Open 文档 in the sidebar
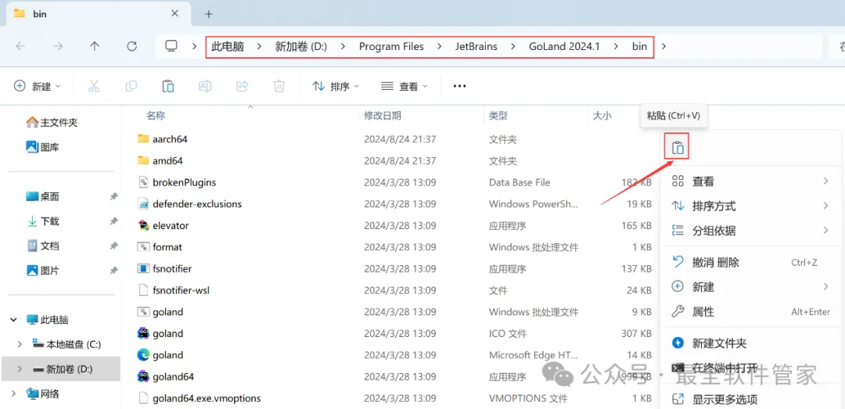This screenshot has width=845, height=409. point(42,246)
